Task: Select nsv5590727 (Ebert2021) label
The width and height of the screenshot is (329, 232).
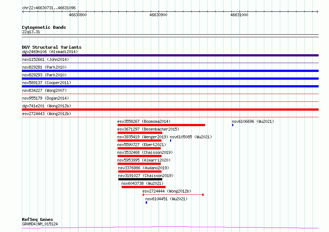Action: [x=142, y=145]
